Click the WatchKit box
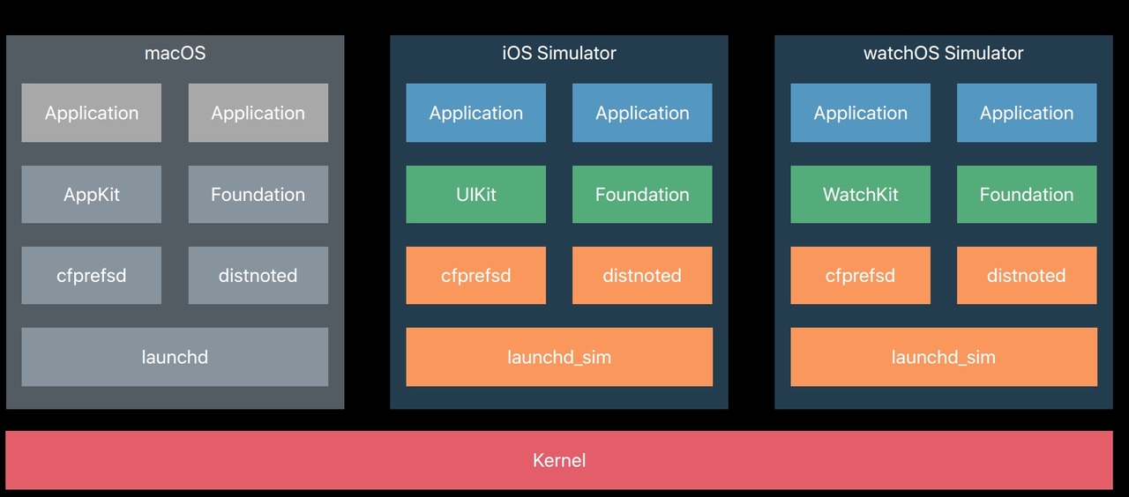Image resolution: width=1129 pixels, height=497 pixels. (861, 194)
